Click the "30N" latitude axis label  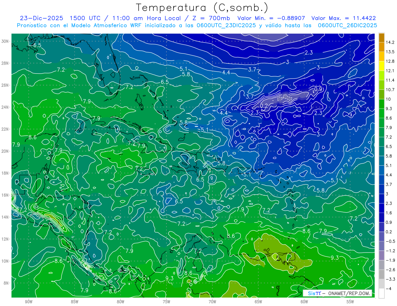pyautogui.click(x=6, y=41)
